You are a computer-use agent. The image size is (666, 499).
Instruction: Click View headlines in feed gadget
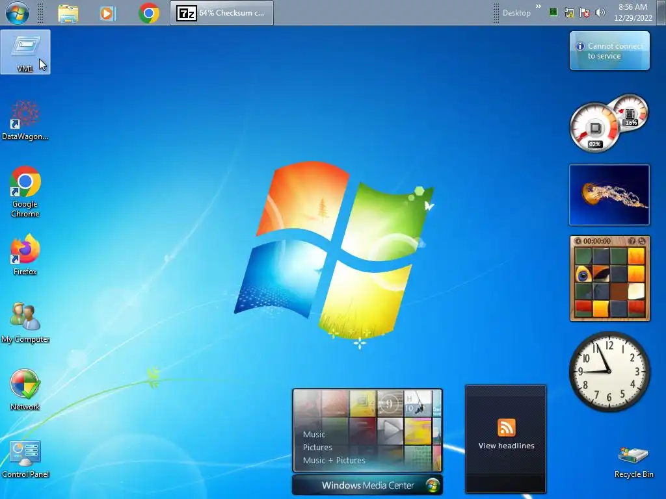tap(506, 446)
